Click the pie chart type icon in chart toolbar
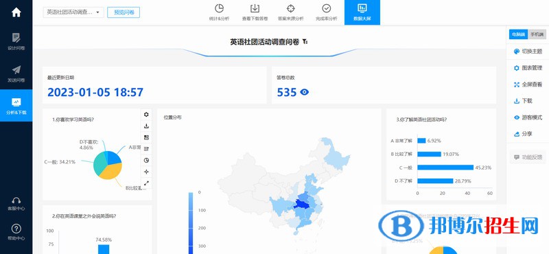This screenshot has width=549, height=254. [146, 160]
